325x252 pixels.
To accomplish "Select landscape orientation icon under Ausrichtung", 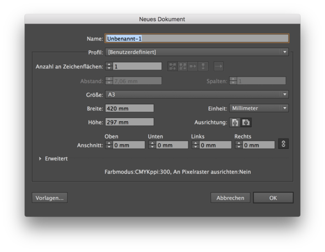I will [246, 122].
